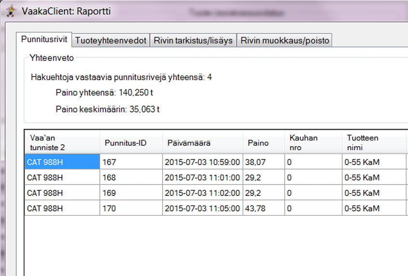
Task: Click Punnitus-ID cell 167
Action: coord(131,162)
